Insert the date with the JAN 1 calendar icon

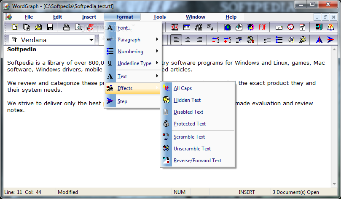tap(303, 27)
